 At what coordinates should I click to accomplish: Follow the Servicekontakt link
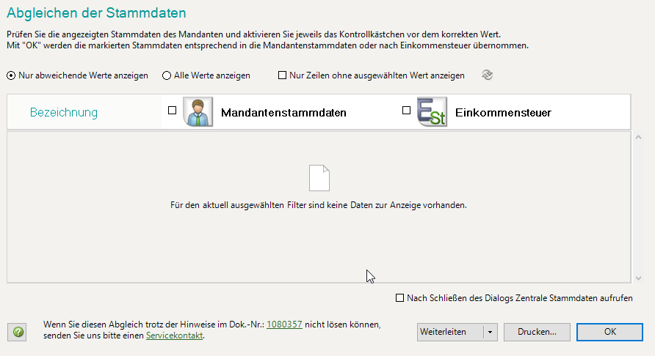tap(174, 335)
